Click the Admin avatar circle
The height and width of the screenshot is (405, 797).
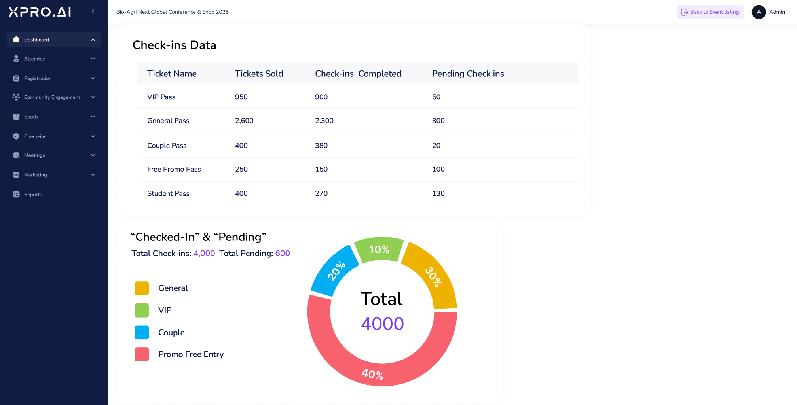click(759, 12)
